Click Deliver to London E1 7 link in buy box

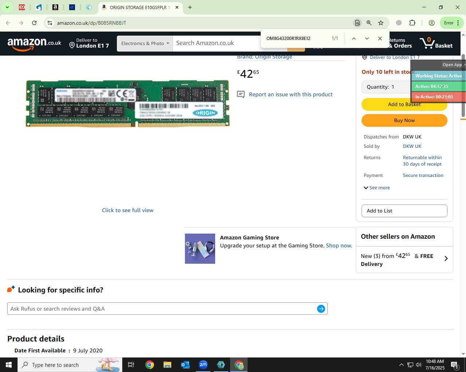click(x=395, y=57)
